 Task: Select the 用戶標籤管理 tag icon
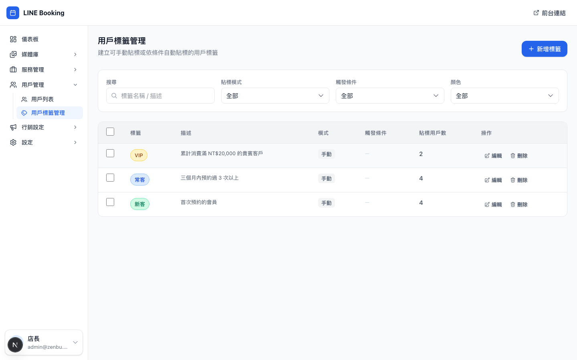[x=25, y=113]
